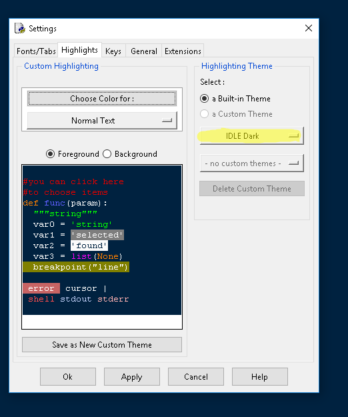Image resolution: width=348 pixels, height=417 pixels.
Task: Click the Help button
Action: 260,376
